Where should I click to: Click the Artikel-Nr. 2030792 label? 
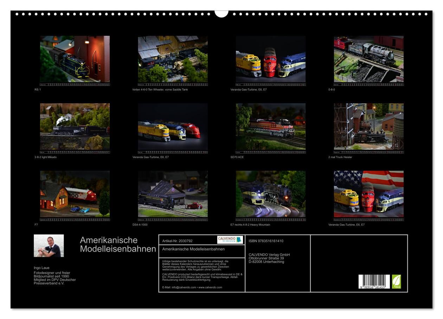pos(178,241)
